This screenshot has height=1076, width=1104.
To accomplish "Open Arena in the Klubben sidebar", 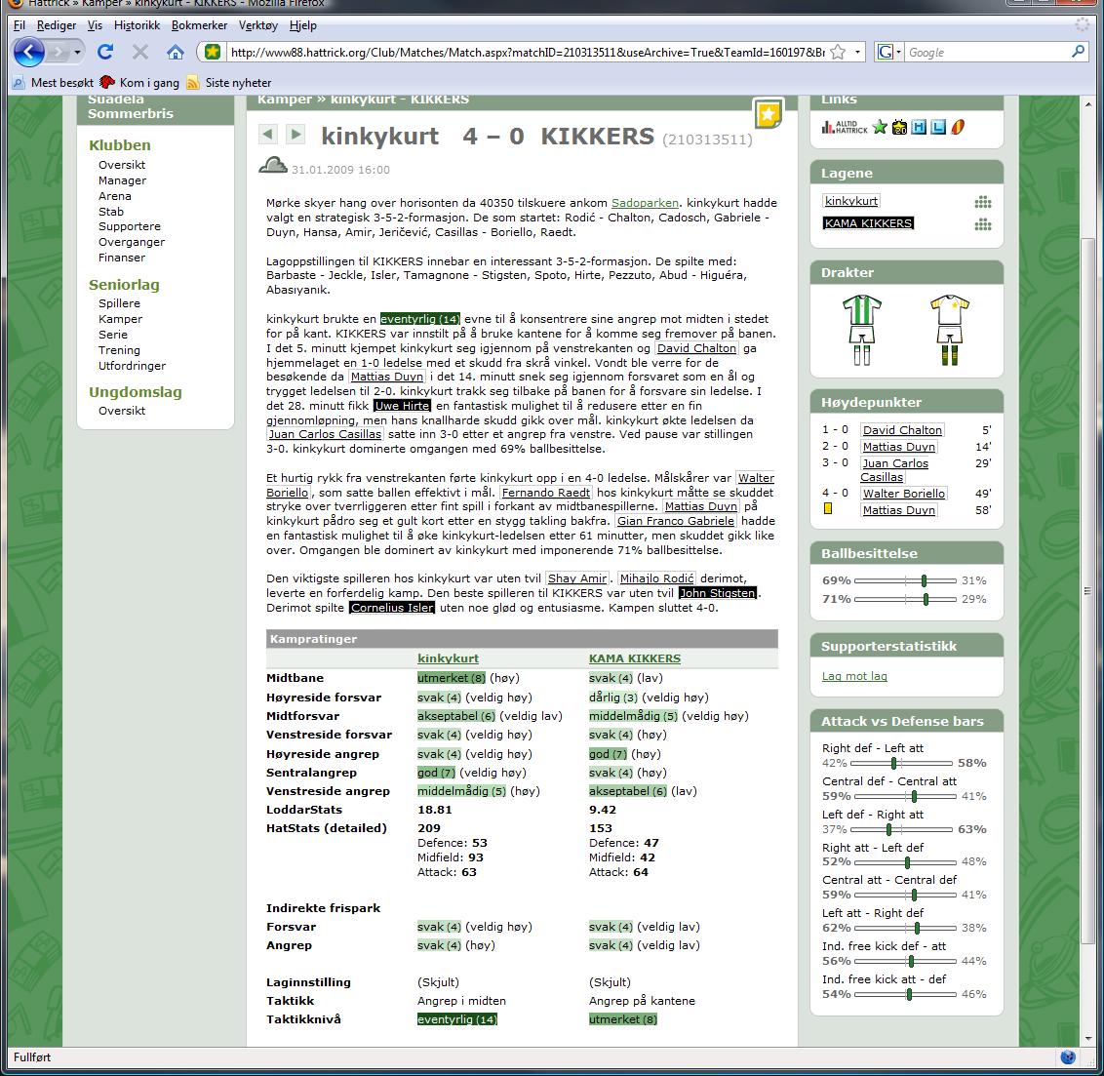I will pos(115,196).
